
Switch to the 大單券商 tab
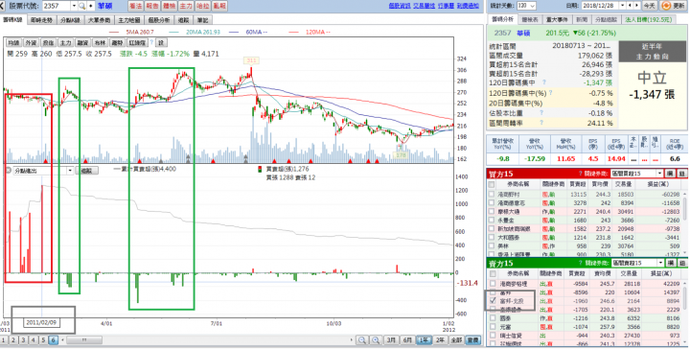coord(99,20)
